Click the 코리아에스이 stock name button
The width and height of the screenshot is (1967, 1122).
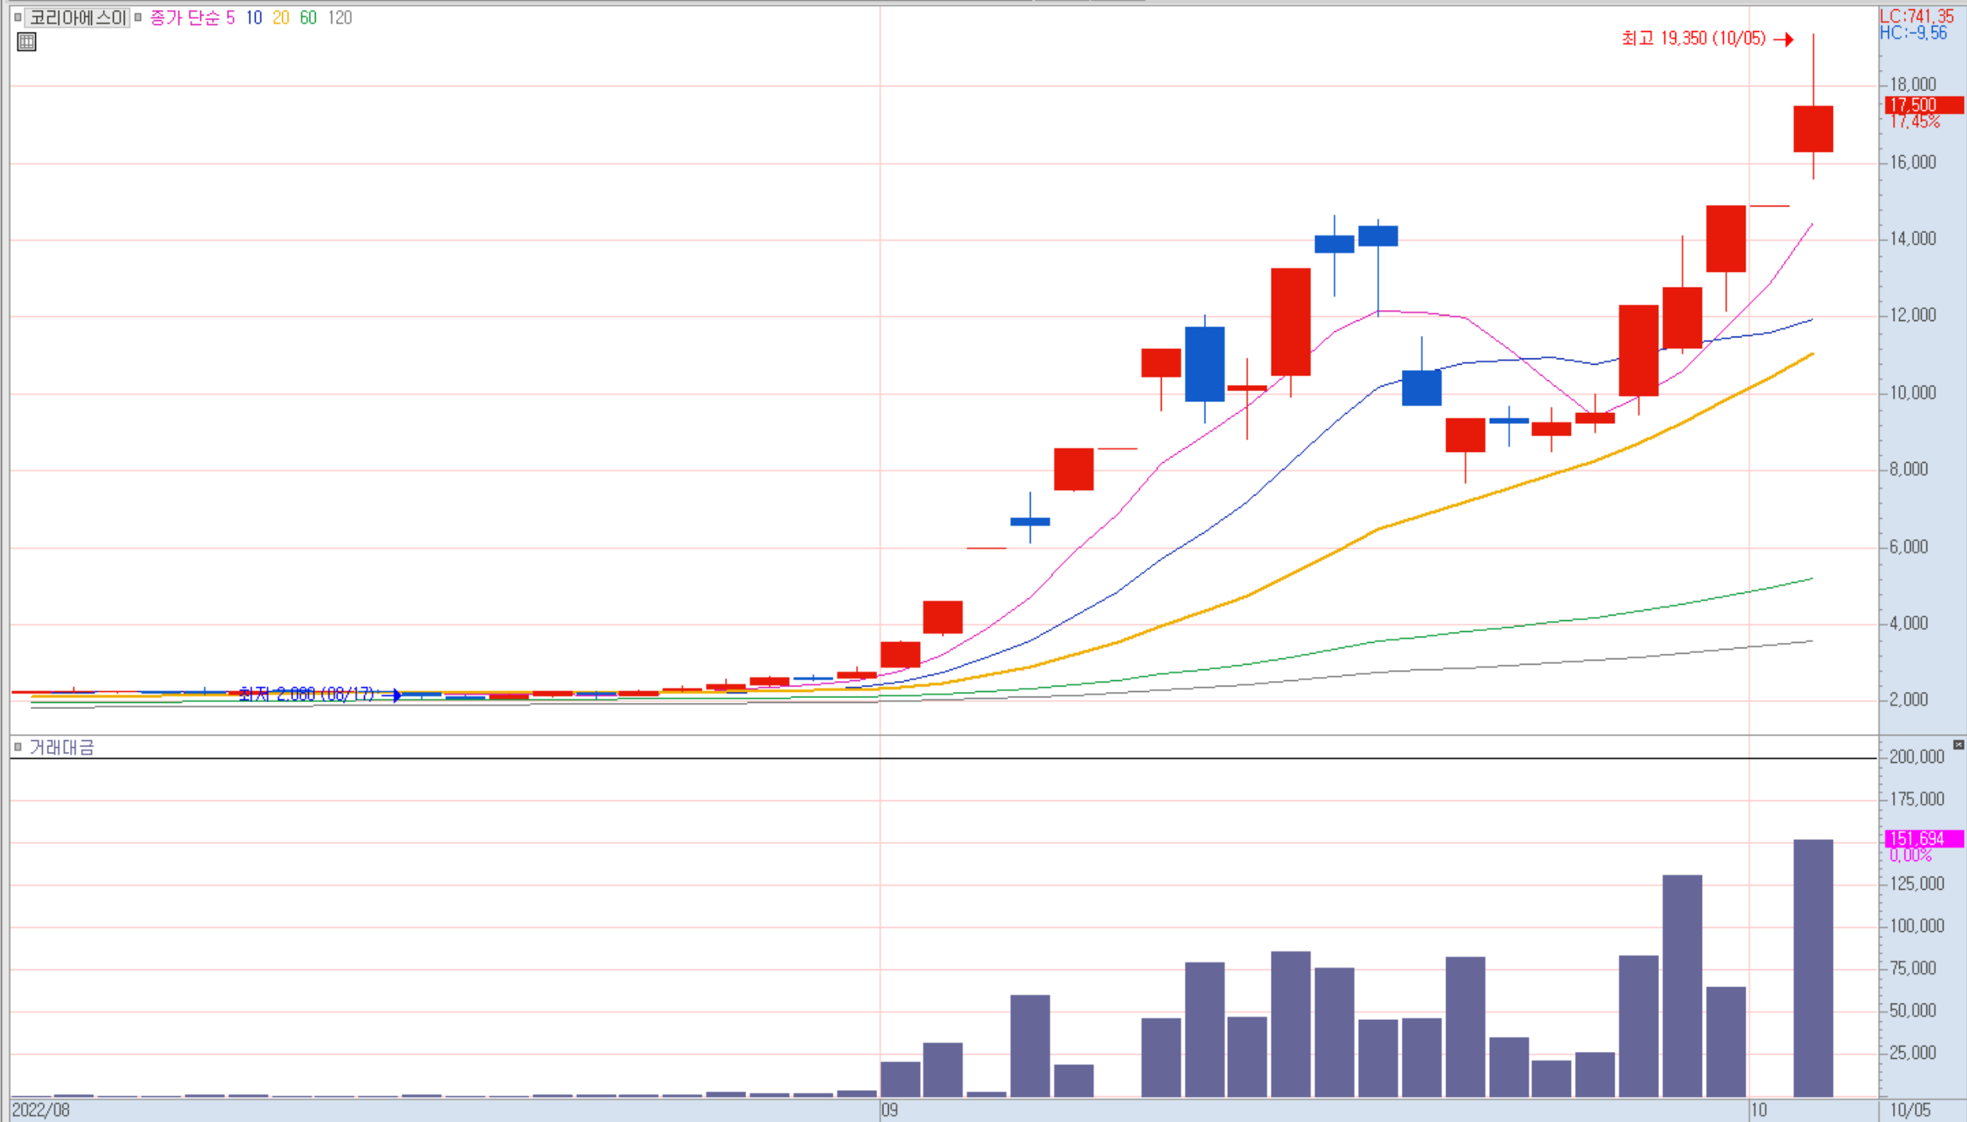pyautogui.click(x=77, y=17)
